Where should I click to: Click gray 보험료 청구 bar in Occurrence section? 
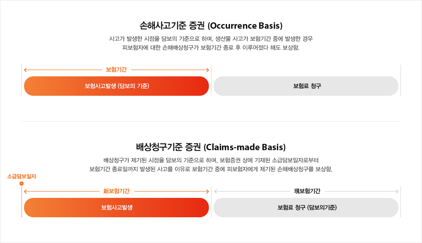[x=306, y=86]
